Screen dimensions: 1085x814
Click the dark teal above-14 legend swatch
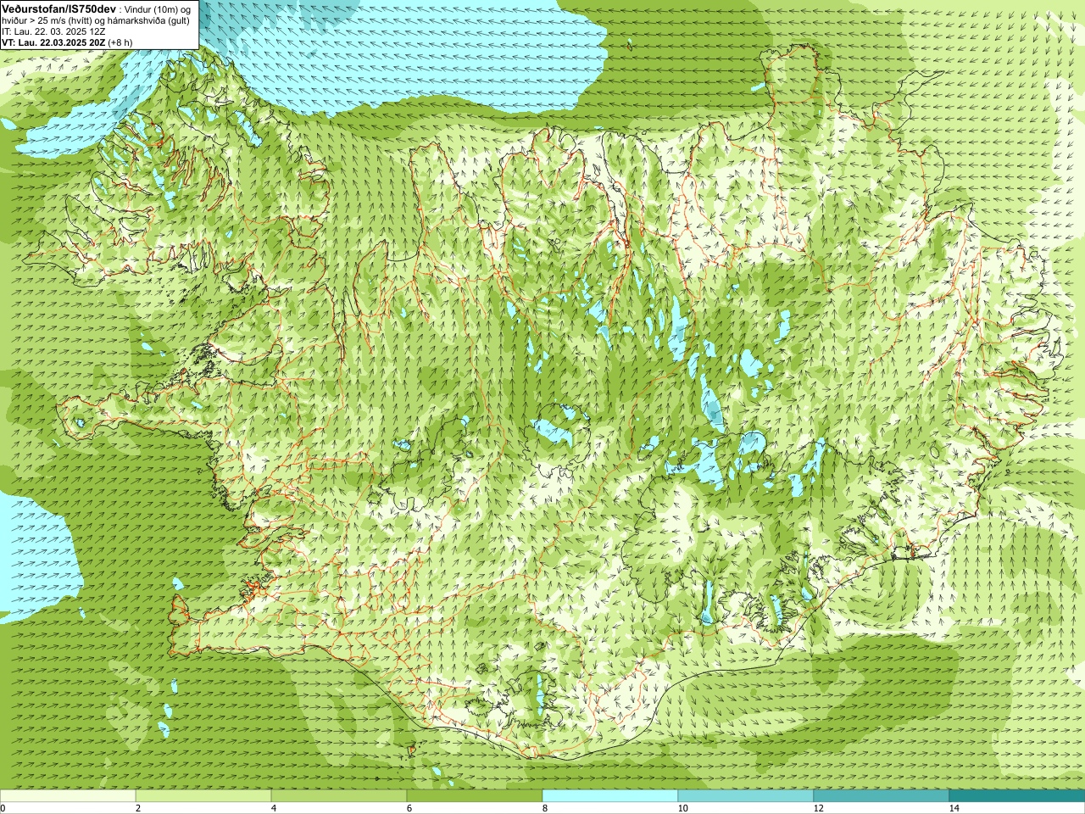pos(1017,796)
